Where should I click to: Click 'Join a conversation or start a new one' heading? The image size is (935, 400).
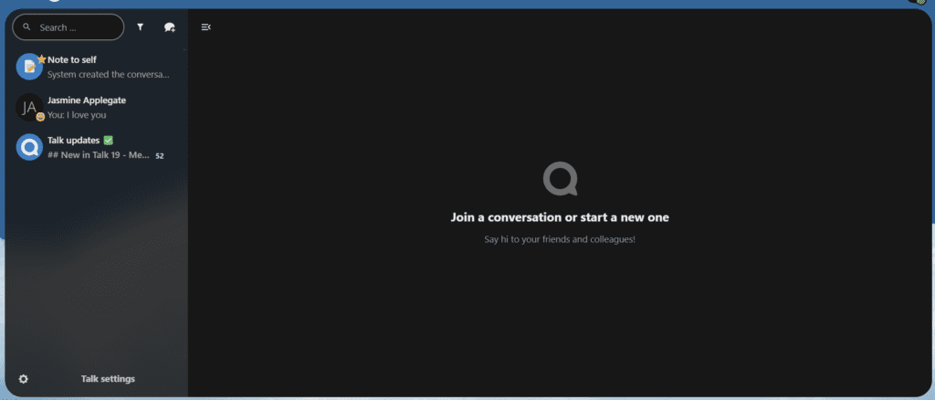pos(560,217)
